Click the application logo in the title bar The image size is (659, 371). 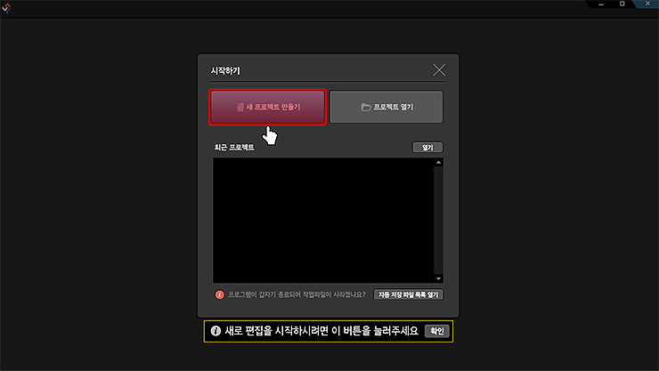pos(6,8)
